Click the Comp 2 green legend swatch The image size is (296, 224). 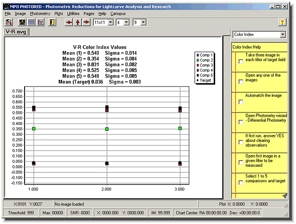(x=198, y=61)
